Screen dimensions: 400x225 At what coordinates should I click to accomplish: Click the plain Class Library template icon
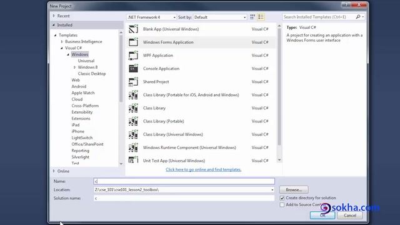click(x=133, y=108)
